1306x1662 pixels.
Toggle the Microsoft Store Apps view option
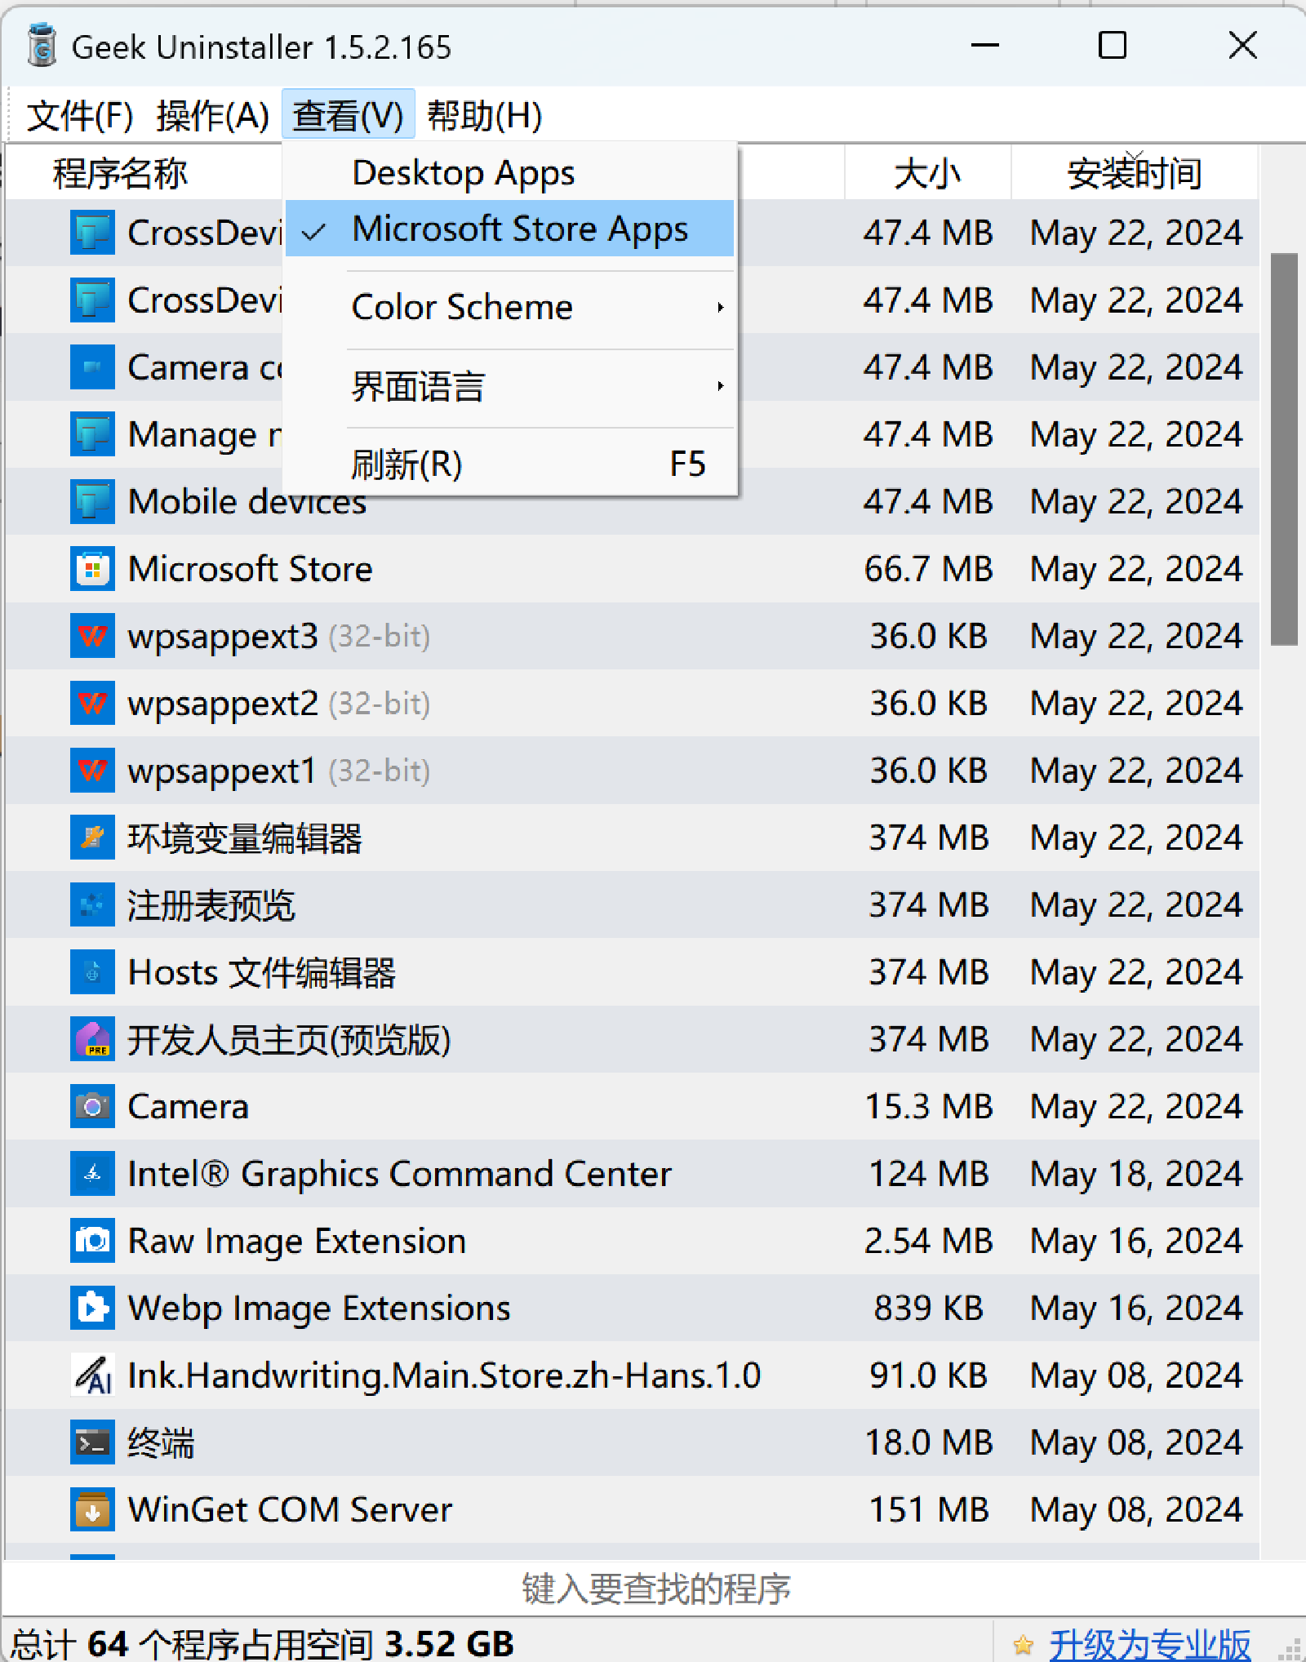click(509, 229)
